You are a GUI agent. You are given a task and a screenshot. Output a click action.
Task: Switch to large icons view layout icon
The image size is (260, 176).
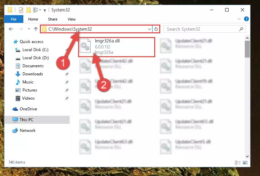pos(245,163)
